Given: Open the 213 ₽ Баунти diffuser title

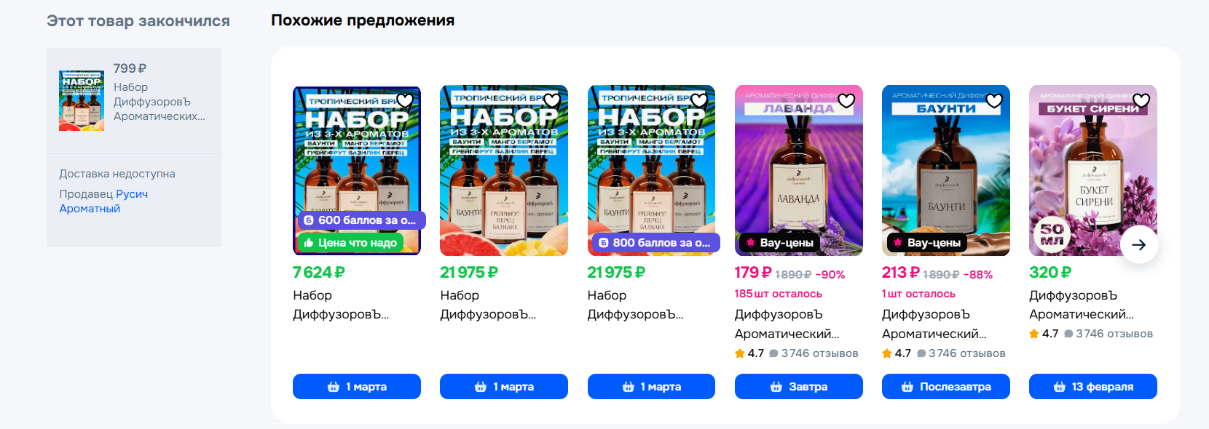Looking at the screenshot, I should pyautogui.click(x=934, y=324).
